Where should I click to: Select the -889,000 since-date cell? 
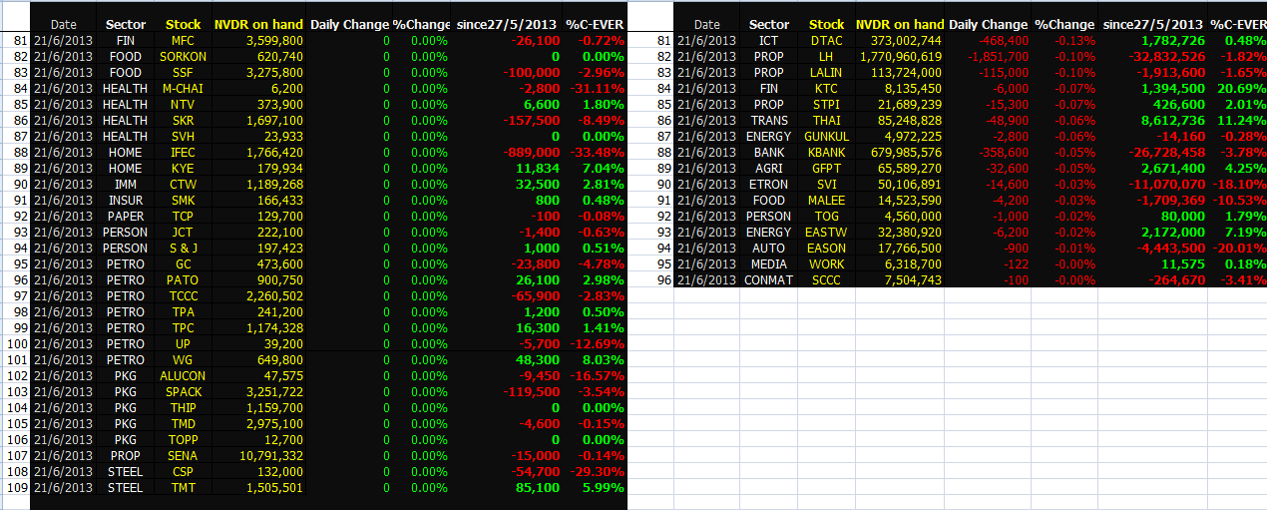pyautogui.click(x=508, y=153)
